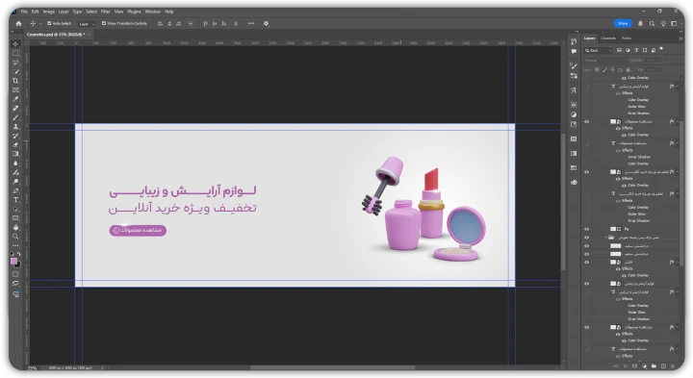
Task: Open the notifications bell icon
Action: tap(640, 23)
